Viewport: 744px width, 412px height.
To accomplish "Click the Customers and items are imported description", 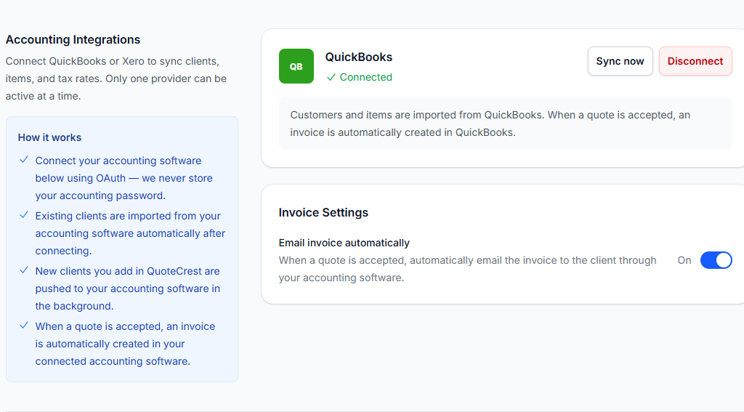I will [490, 124].
